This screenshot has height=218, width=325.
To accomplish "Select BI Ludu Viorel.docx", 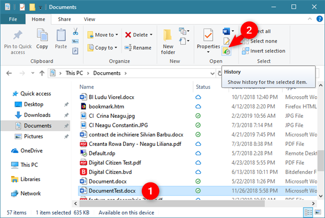I will pyautogui.click(x=111, y=97).
